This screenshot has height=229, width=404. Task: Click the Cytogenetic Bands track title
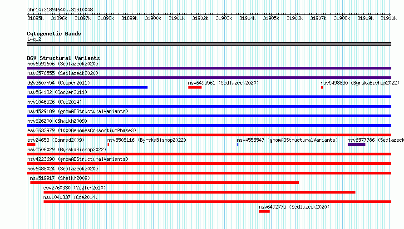(54, 34)
